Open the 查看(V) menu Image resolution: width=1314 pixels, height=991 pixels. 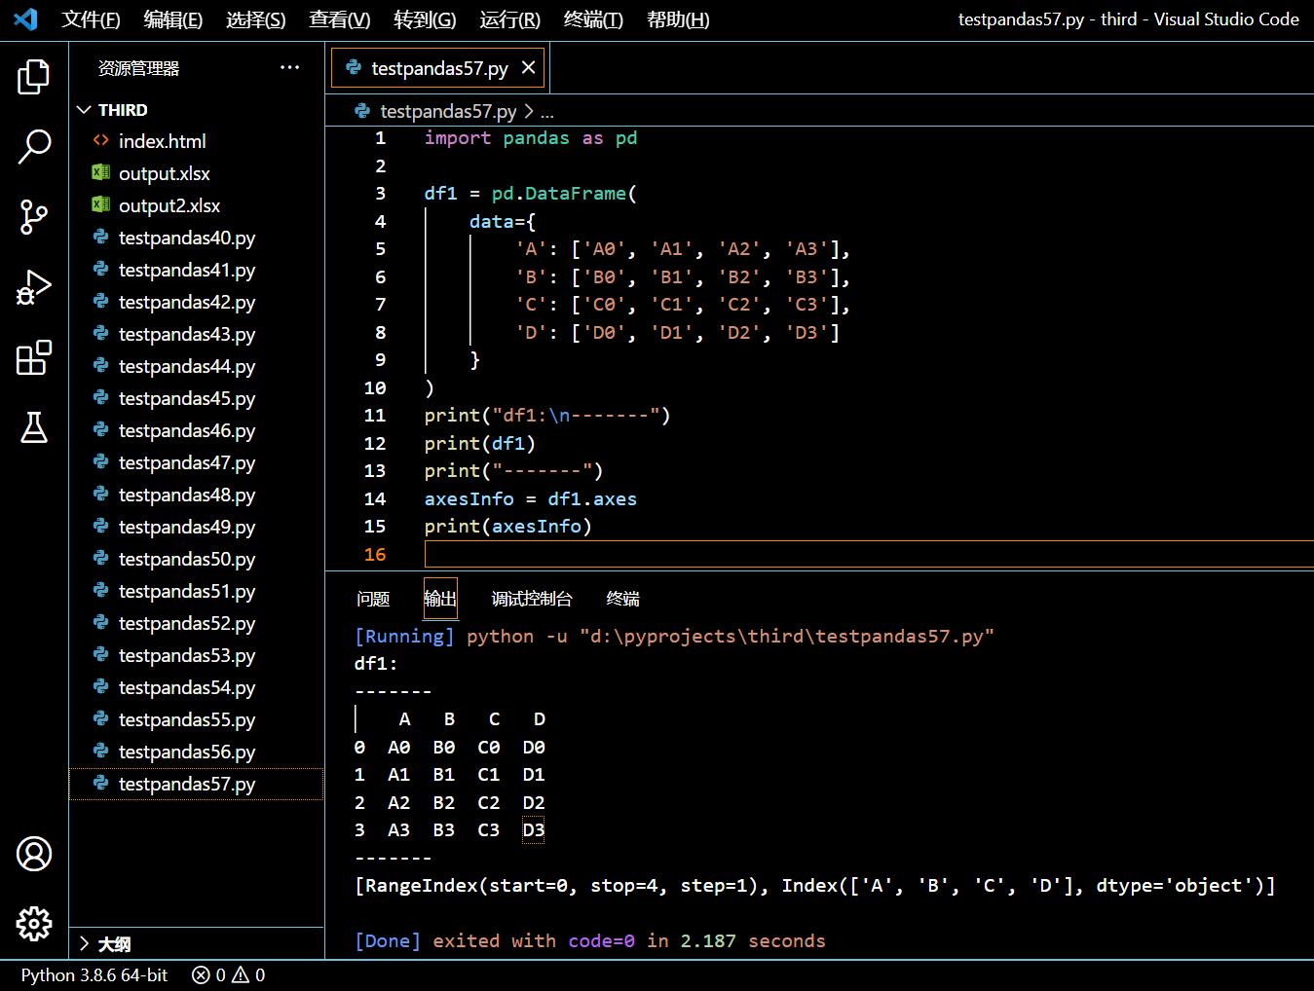(339, 19)
